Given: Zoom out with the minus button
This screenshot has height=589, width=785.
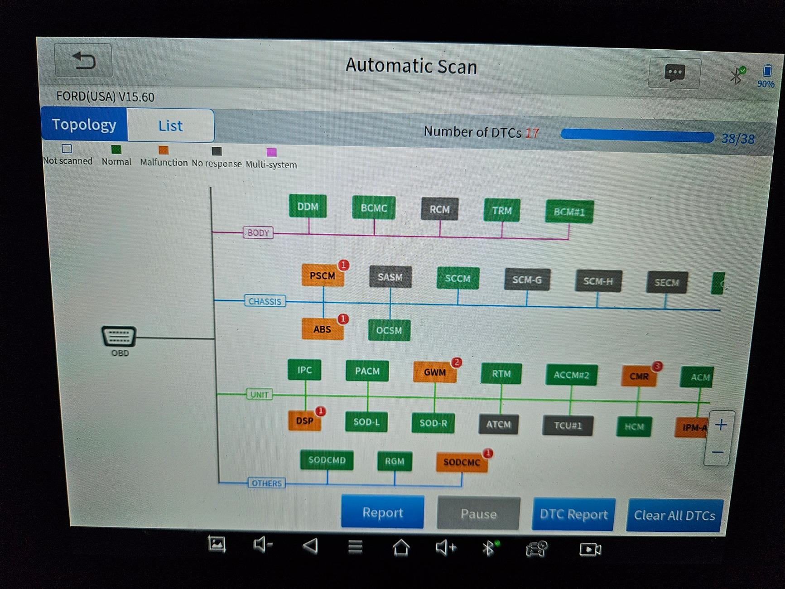Looking at the screenshot, I should coord(718,452).
